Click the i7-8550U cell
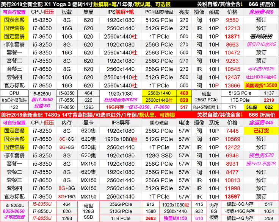279x222 pixels. pos(42,211)
